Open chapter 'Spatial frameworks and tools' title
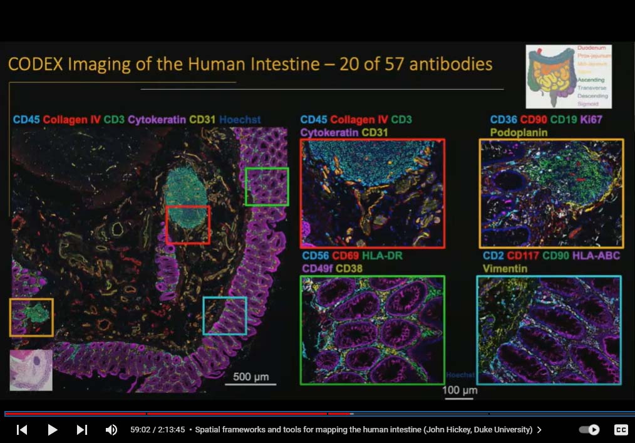 [363, 430]
